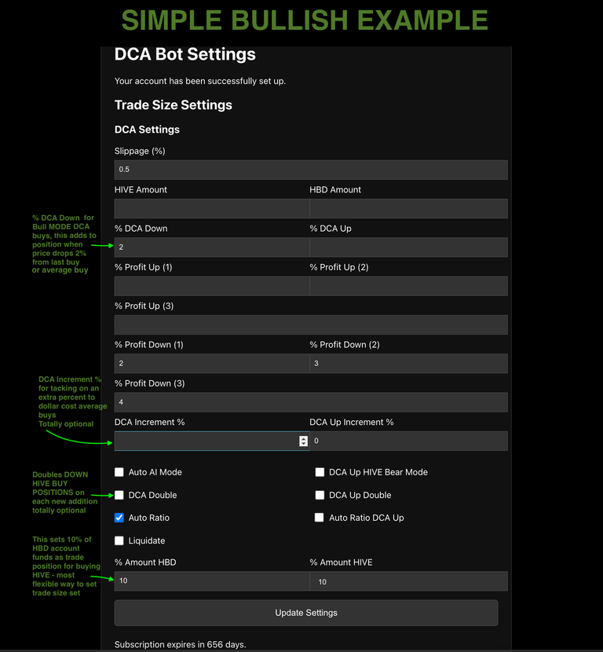Uncheck the Auto Ratio checkbox

[x=119, y=518]
